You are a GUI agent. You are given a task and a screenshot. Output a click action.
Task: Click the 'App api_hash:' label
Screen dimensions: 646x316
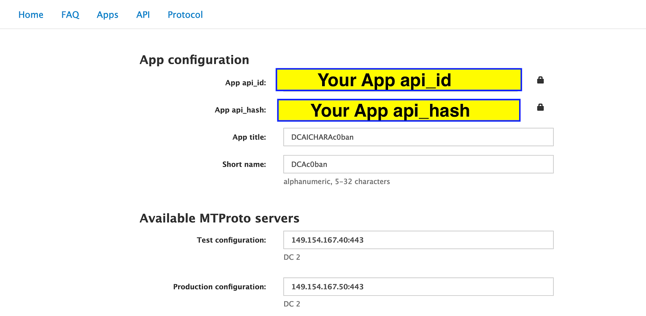tap(240, 110)
